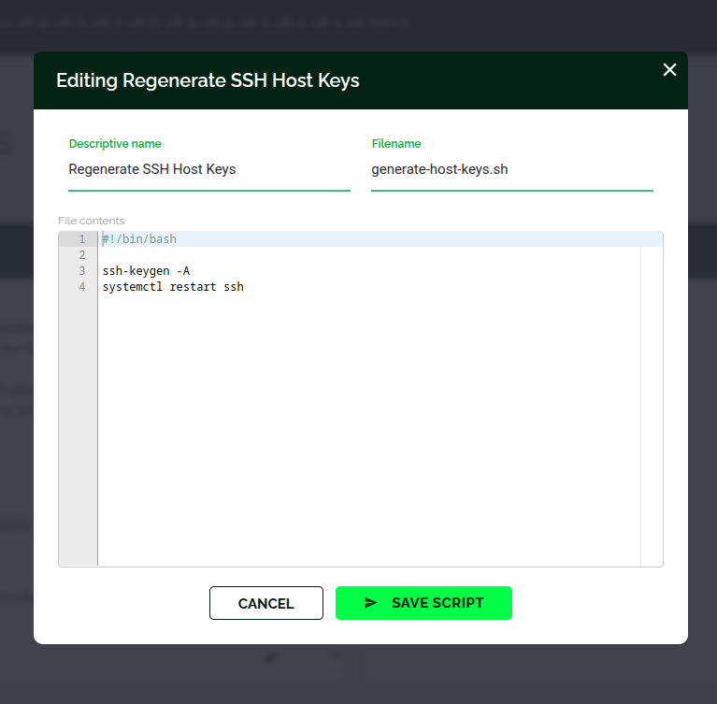
Task: Click into the Filename input field
Action: pos(511,170)
